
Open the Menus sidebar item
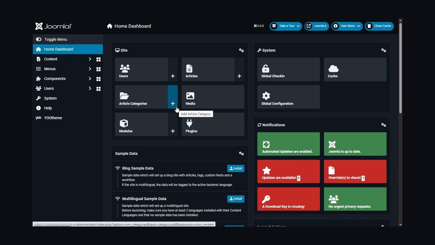point(50,69)
